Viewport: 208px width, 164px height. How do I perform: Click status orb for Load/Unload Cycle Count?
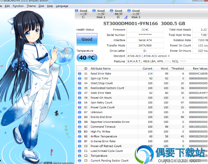click(80, 151)
